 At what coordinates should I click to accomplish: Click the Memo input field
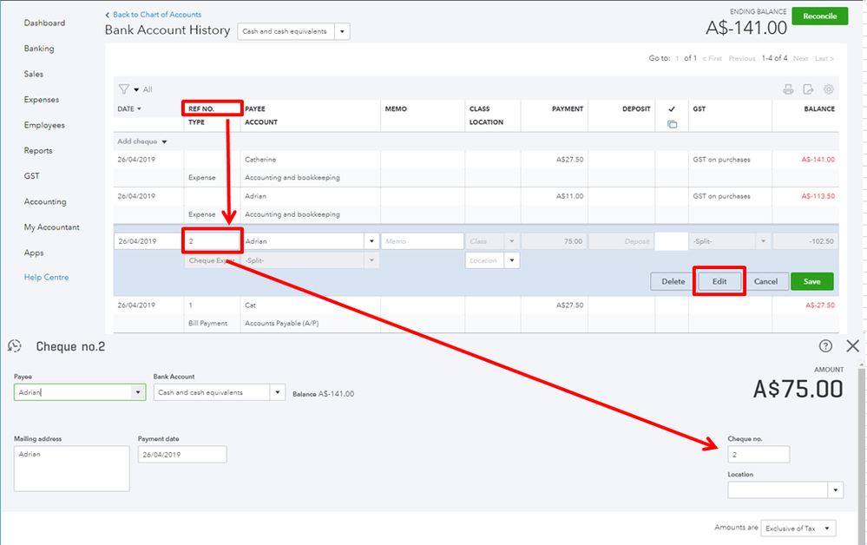click(422, 241)
